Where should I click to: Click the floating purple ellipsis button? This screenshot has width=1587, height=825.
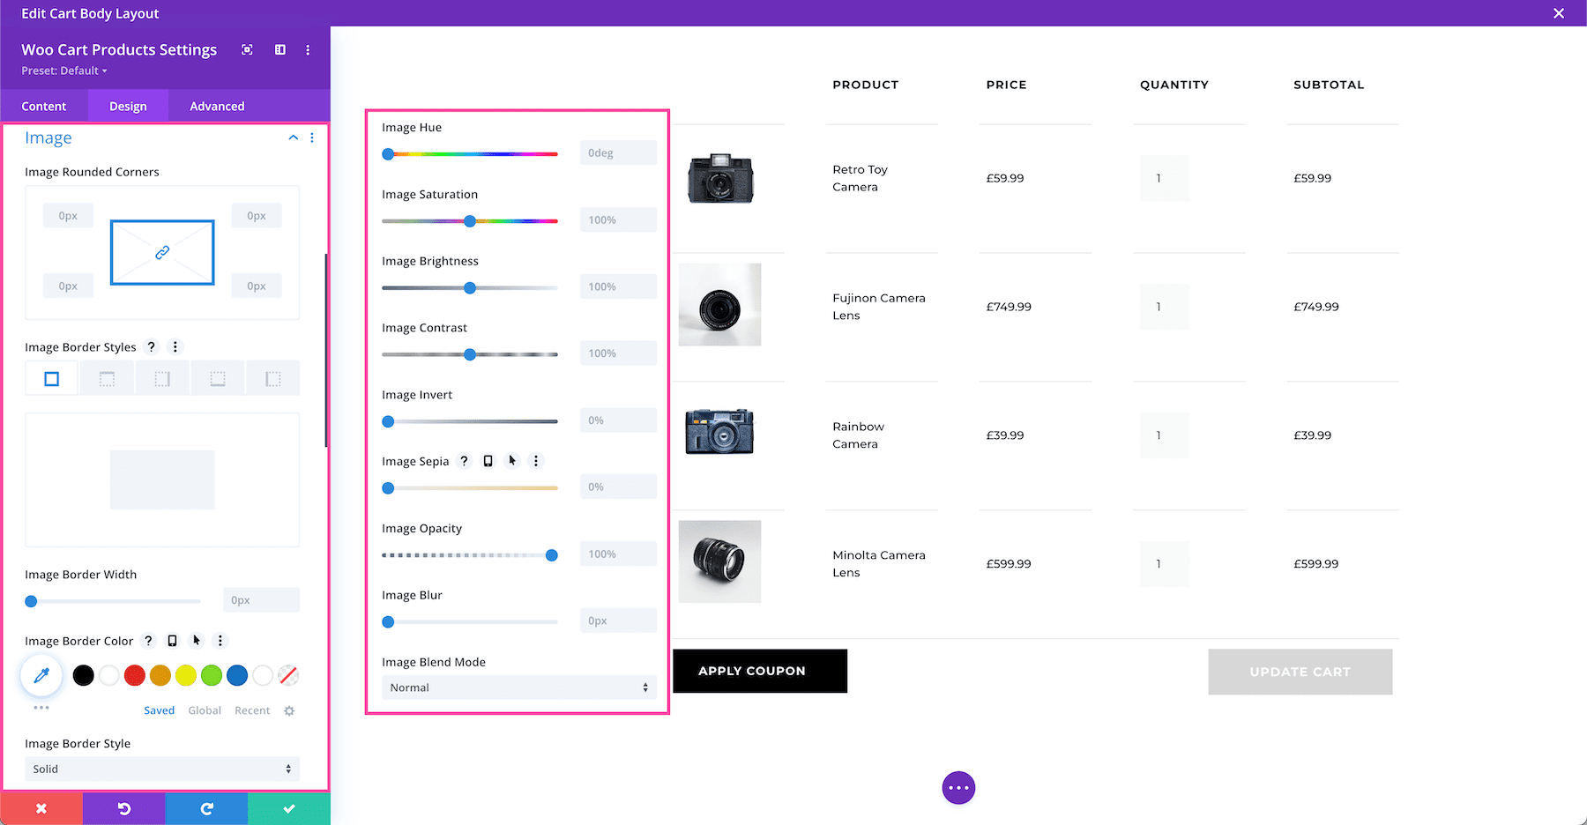(958, 787)
